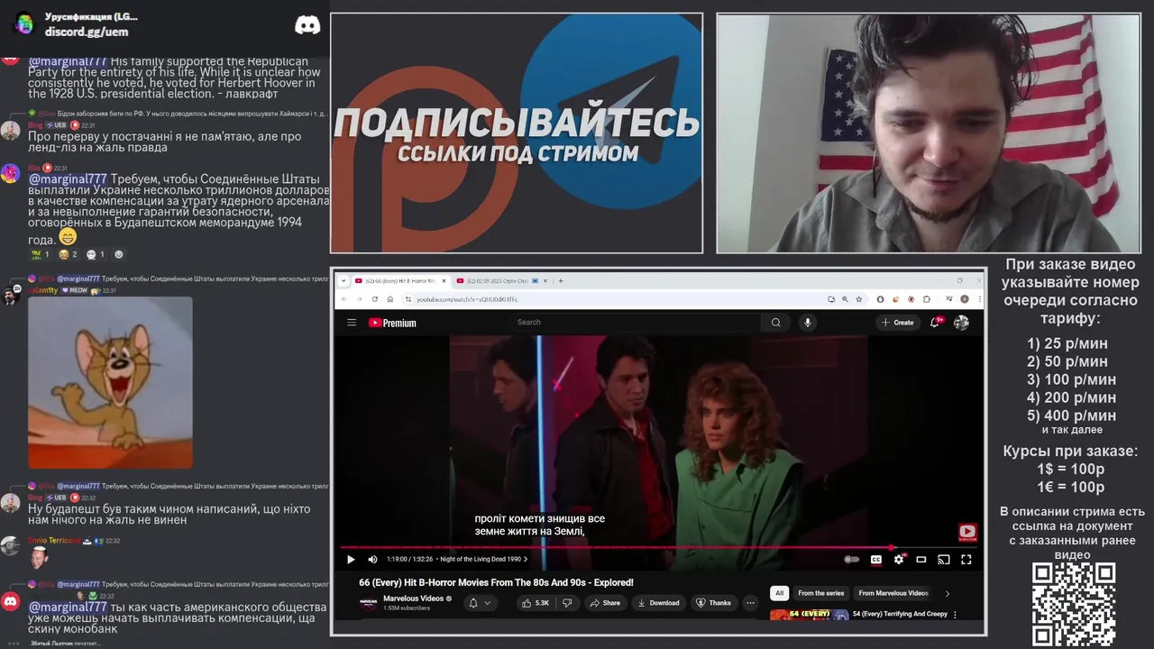Dislike the video with thumbs-down
This screenshot has width=1154, height=649.
pos(567,603)
